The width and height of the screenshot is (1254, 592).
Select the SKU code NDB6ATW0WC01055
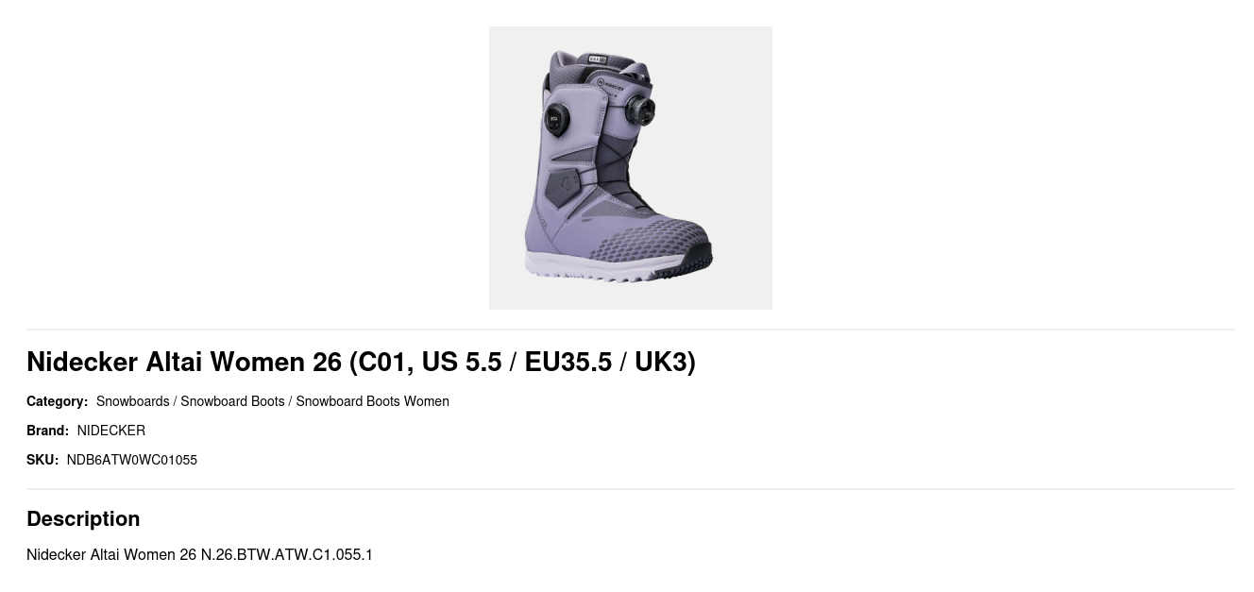(x=132, y=460)
